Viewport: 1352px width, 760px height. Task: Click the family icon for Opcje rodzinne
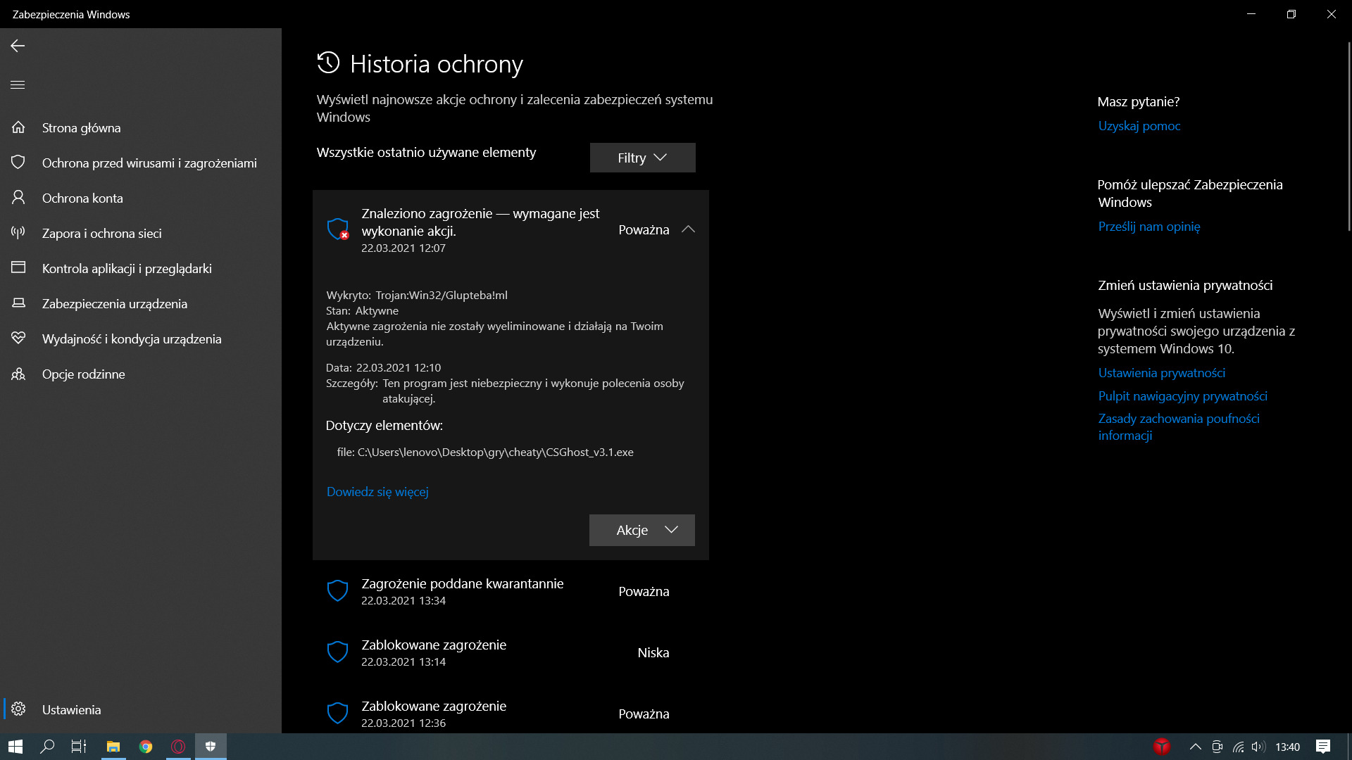(x=18, y=374)
